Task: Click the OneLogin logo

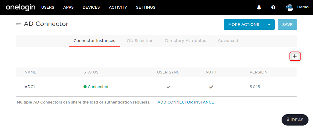Action: 21,7
